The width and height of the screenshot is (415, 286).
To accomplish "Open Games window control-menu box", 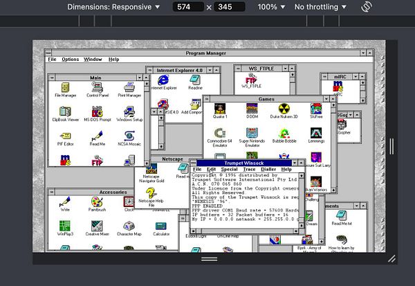I will coord(207,99).
